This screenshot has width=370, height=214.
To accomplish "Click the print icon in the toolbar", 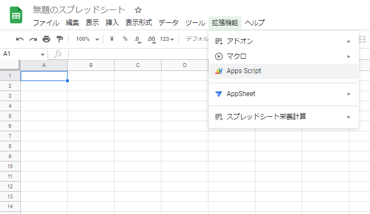I will pos(46,39).
